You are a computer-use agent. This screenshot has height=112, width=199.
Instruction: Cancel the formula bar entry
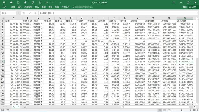point(24,13)
